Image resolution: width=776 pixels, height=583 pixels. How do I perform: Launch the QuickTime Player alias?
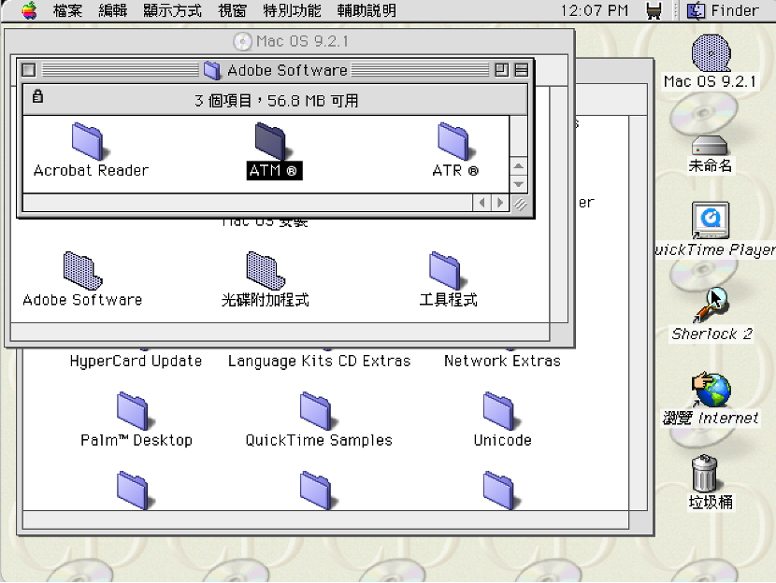tap(711, 220)
